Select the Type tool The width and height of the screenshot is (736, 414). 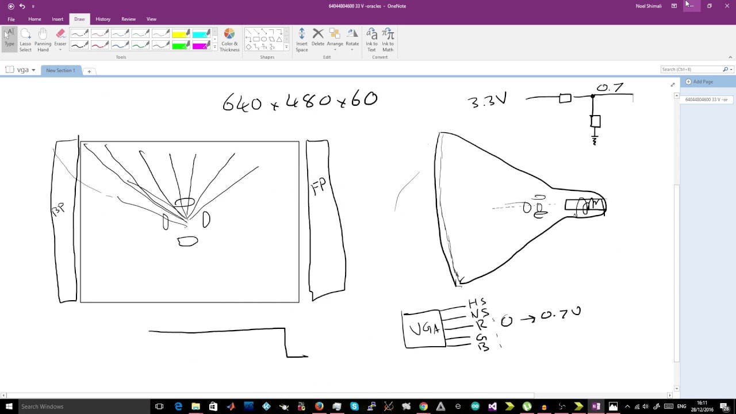(9, 39)
